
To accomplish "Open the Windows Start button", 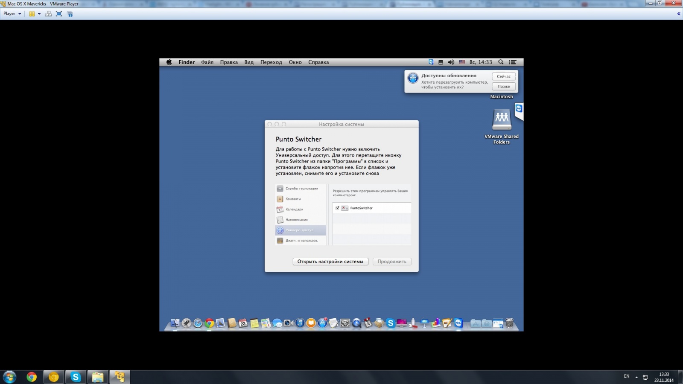I will click(x=9, y=377).
